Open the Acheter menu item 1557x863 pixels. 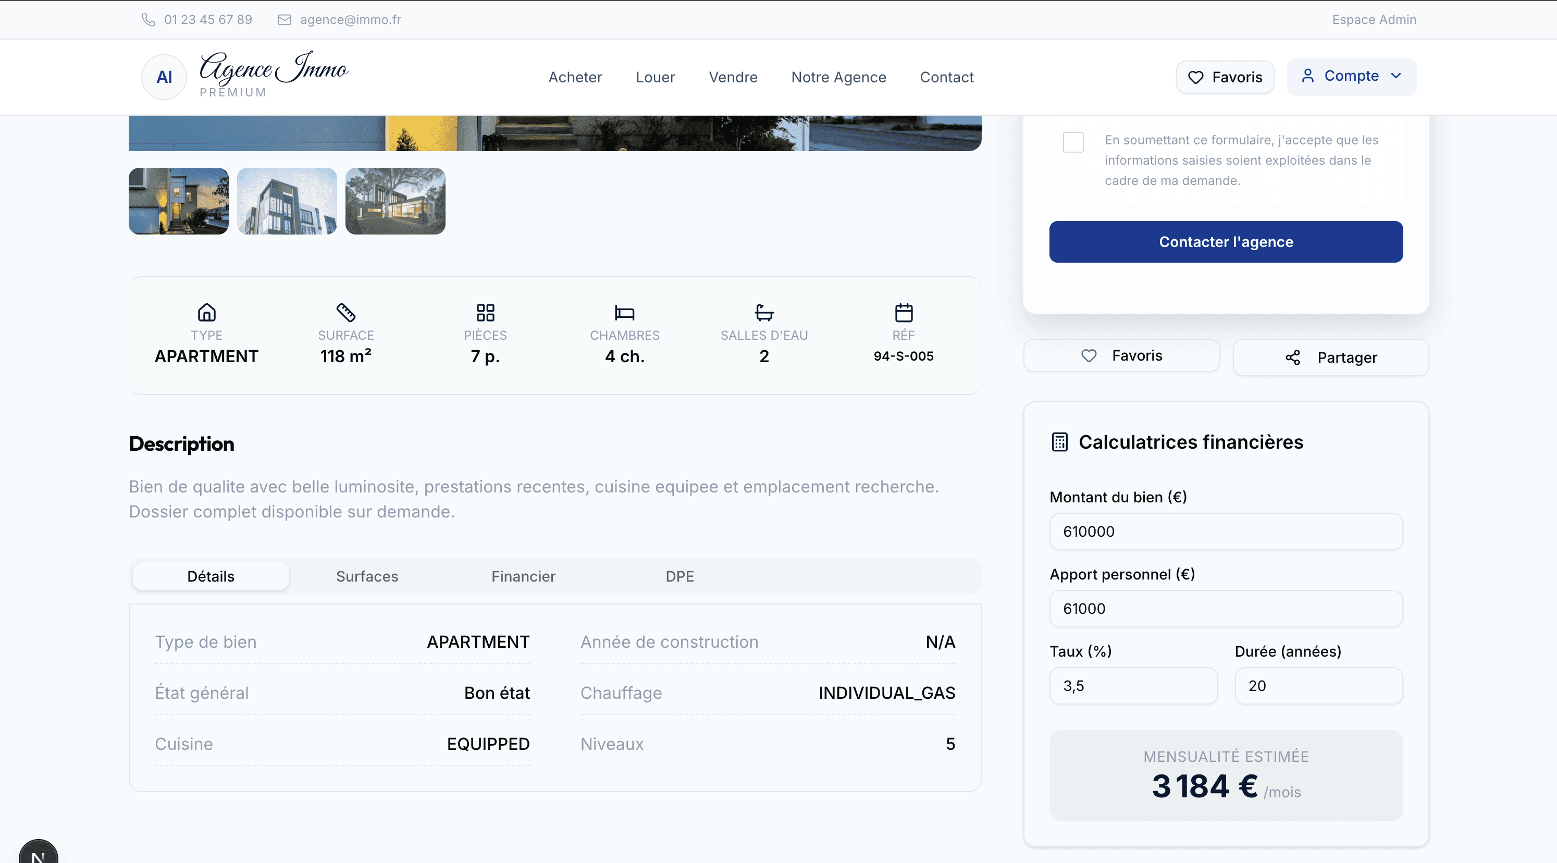(x=575, y=77)
